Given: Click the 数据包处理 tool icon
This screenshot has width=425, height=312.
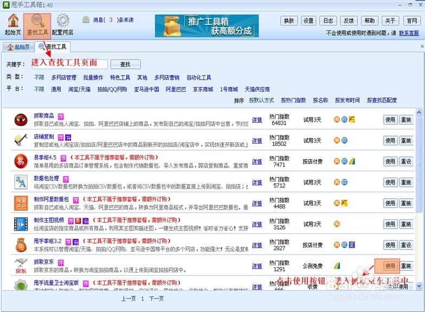Looking at the screenshot, I should 21,182.
